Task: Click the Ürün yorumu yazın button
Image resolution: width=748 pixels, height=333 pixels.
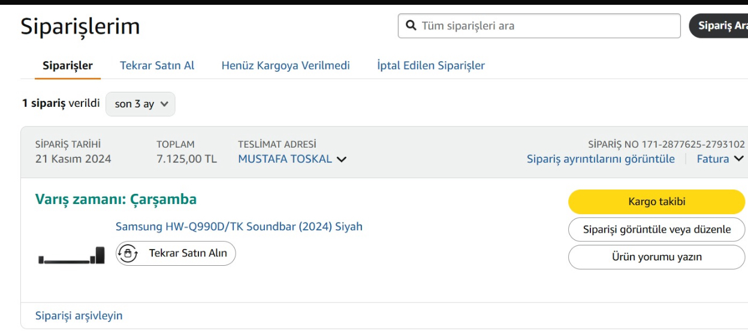Action: tap(657, 257)
